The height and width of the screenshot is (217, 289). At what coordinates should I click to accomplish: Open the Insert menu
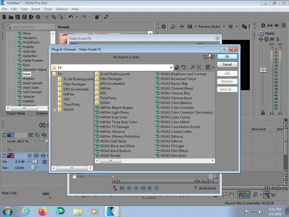click(36, 9)
